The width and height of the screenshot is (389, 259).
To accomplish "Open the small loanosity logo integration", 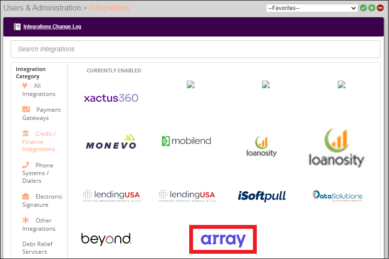I will [x=262, y=146].
